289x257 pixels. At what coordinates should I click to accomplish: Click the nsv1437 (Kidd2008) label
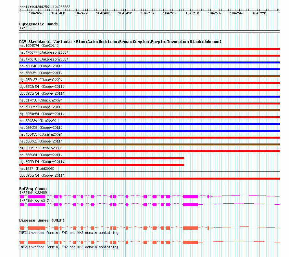click(37, 169)
